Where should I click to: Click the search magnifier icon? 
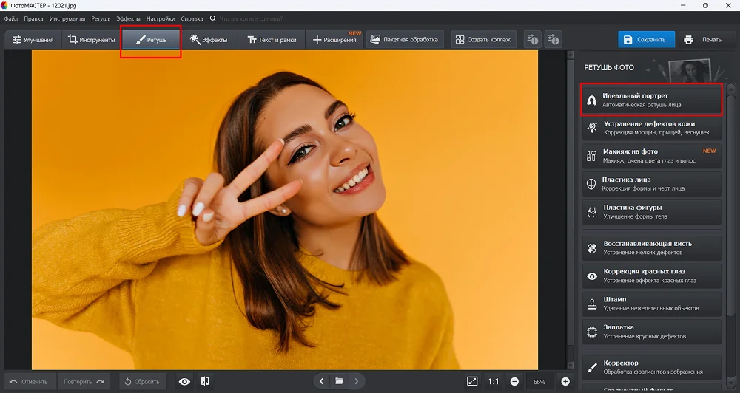pos(213,19)
